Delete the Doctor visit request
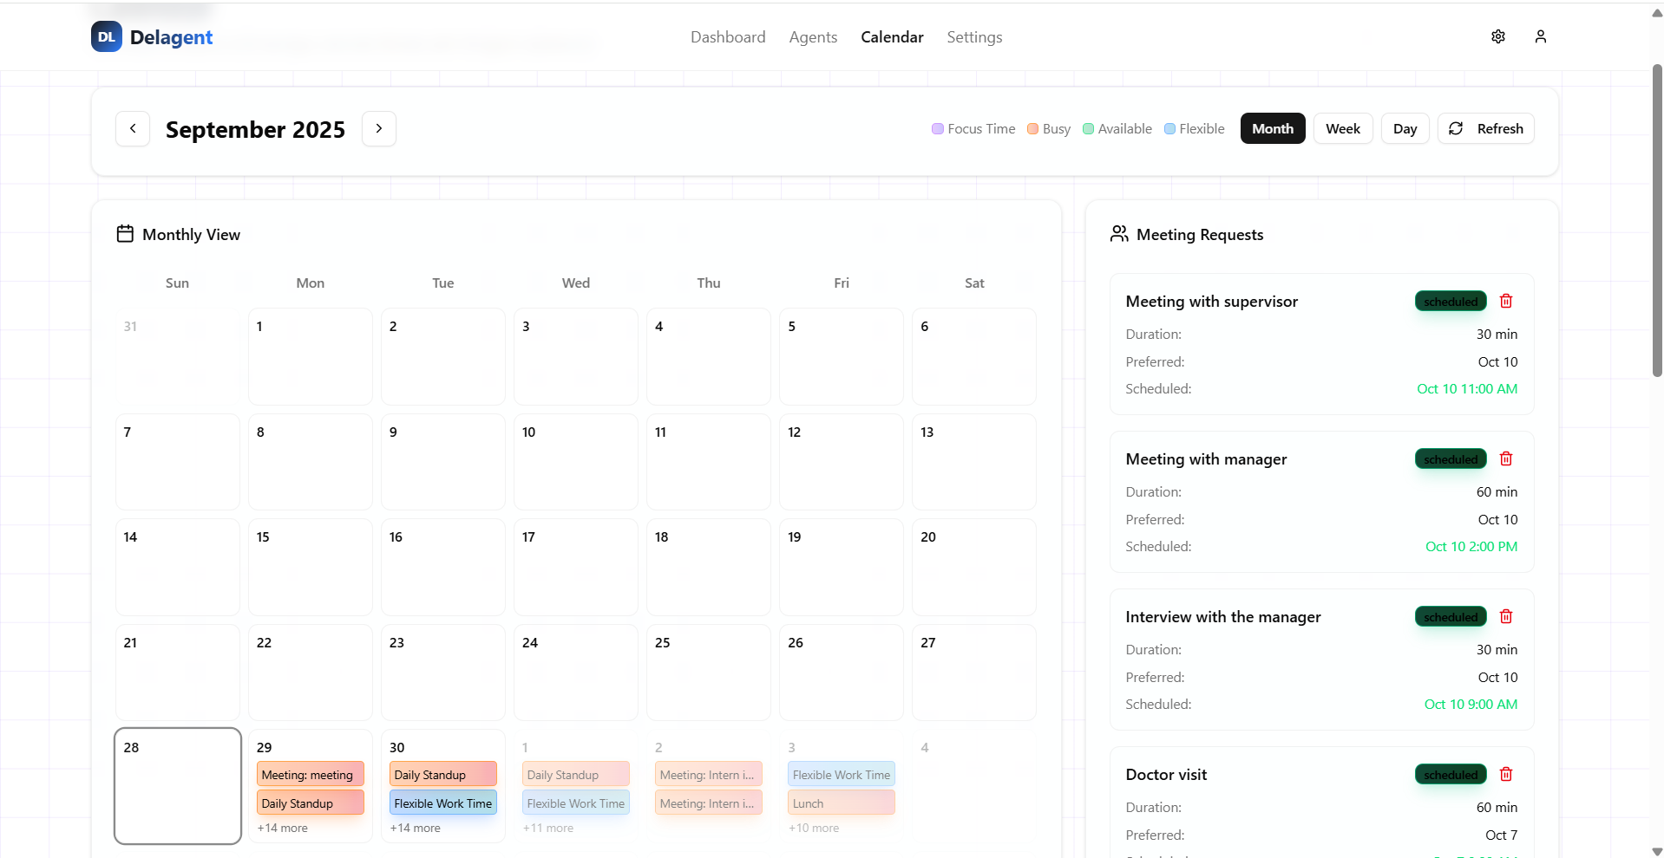 coord(1506,774)
